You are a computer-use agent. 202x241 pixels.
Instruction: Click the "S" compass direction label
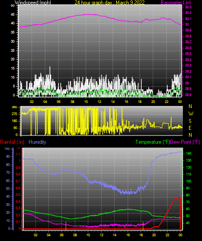(190, 121)
